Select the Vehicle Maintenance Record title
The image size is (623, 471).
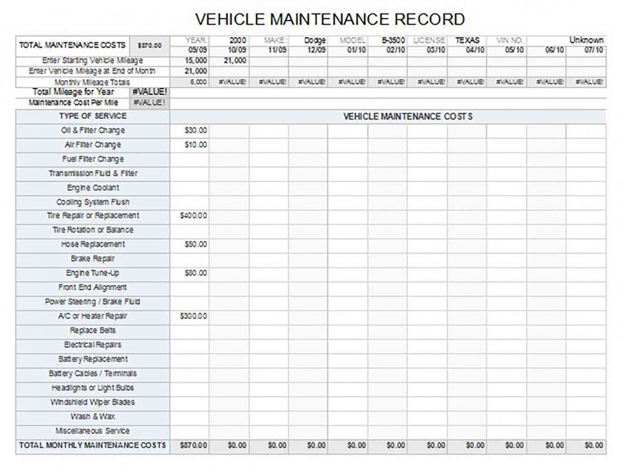tap(330, 19)
